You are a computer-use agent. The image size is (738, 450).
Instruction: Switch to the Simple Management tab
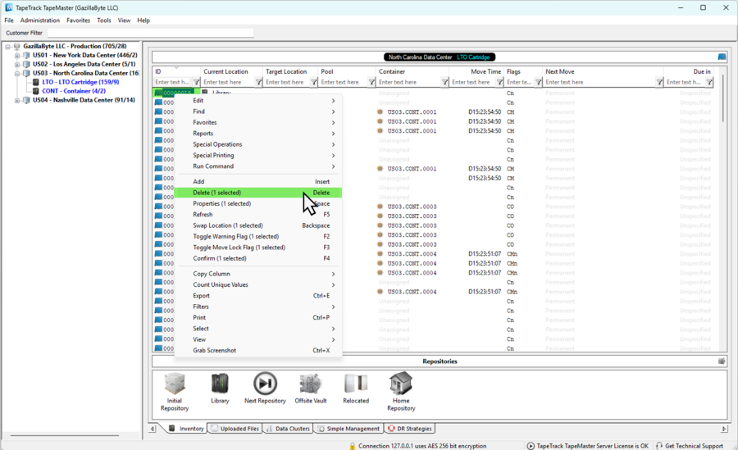(x=348, y=429)
